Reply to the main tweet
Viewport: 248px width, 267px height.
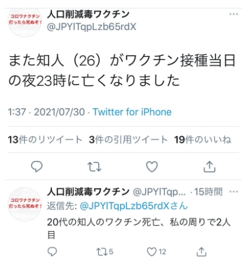tap(36, 167)
